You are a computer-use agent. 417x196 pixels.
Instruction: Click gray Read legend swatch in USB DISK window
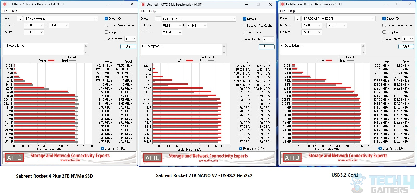click(211, 61)
